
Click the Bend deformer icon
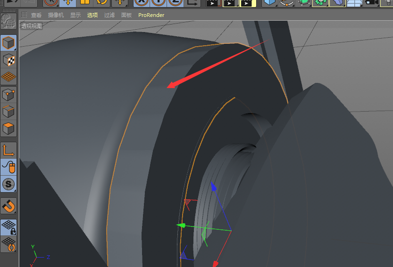337,2
